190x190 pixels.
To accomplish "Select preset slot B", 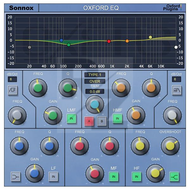I will coord(102,121).
